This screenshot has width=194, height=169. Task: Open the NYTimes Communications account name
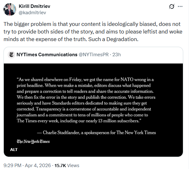(x=47, y=55)
